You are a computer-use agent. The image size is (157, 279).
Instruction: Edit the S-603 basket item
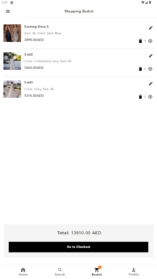click(x=151, y=84)
